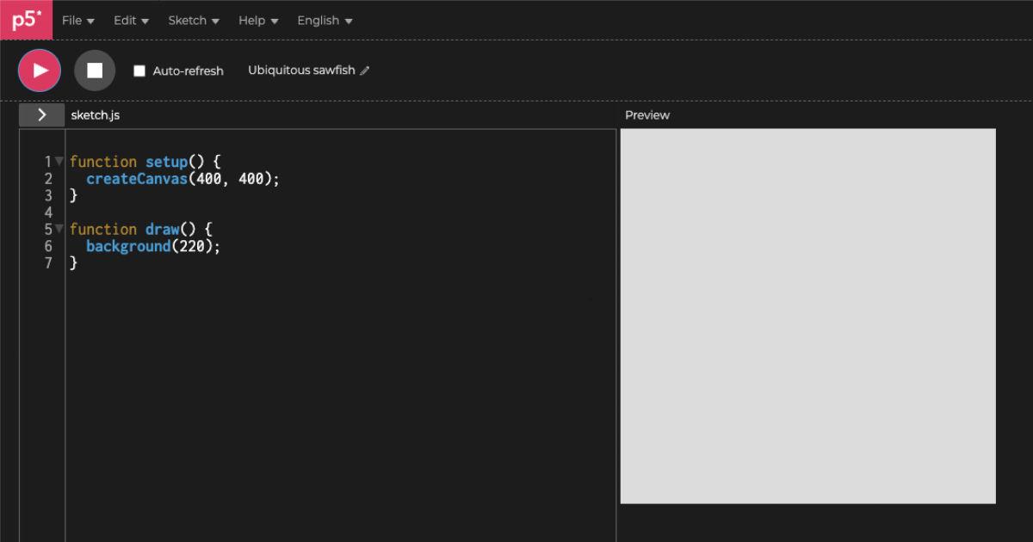Click the Preview panel label
Viewport: 1033px width, 542px height.
tap(647, 115)
